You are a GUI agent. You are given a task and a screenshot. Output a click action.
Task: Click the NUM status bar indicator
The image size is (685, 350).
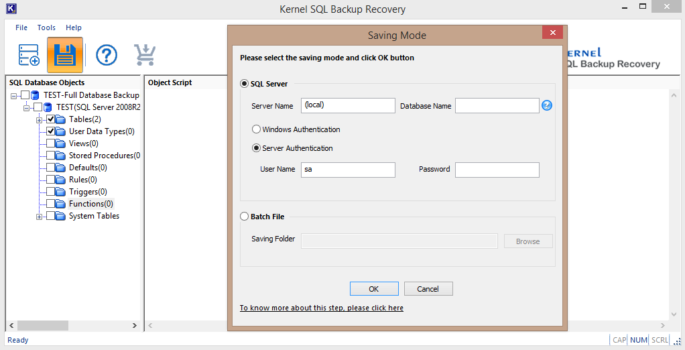click(639, 340)
